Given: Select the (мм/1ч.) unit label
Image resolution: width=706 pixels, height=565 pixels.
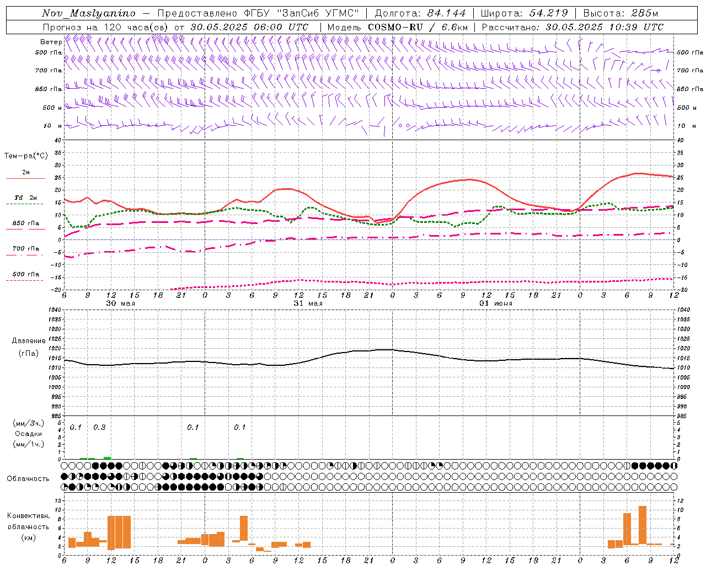Looking at the screenshot, I should (x=29, y=444).
